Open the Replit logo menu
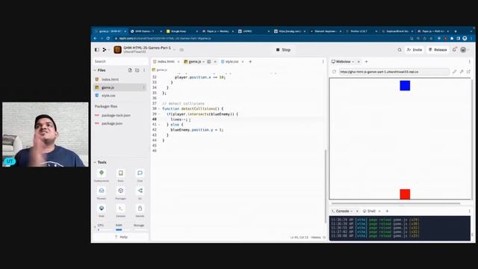The height and width of the screenshot is (269, 478). [105, 50]
